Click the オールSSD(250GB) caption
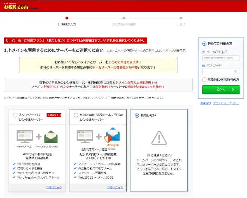 46,146
